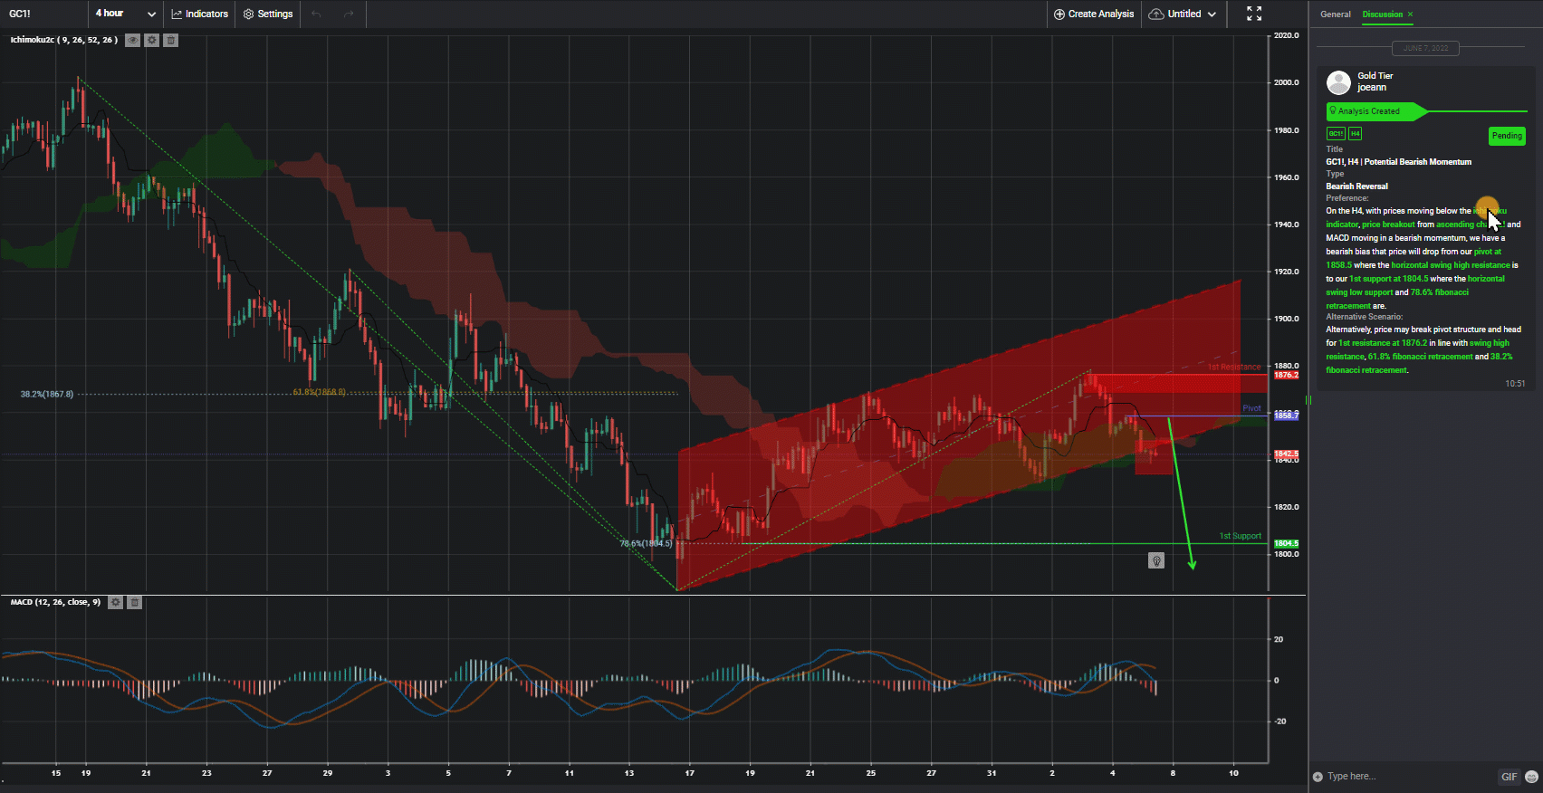
Task: Click joeann's user avatar
Action: (1338, 82)
